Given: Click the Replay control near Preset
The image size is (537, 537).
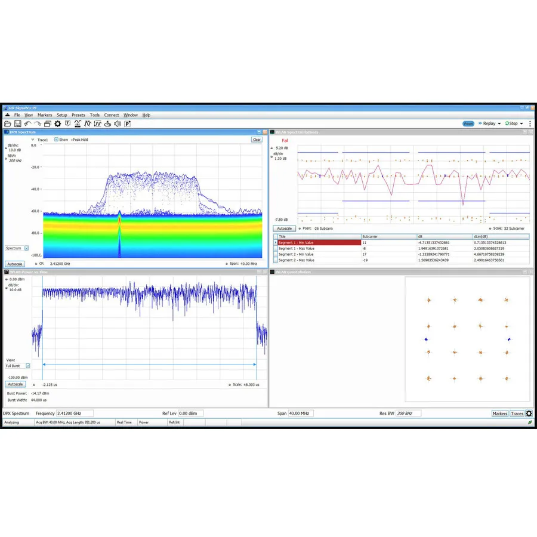Looking at the screenshot, I should [x=489, y=123].
